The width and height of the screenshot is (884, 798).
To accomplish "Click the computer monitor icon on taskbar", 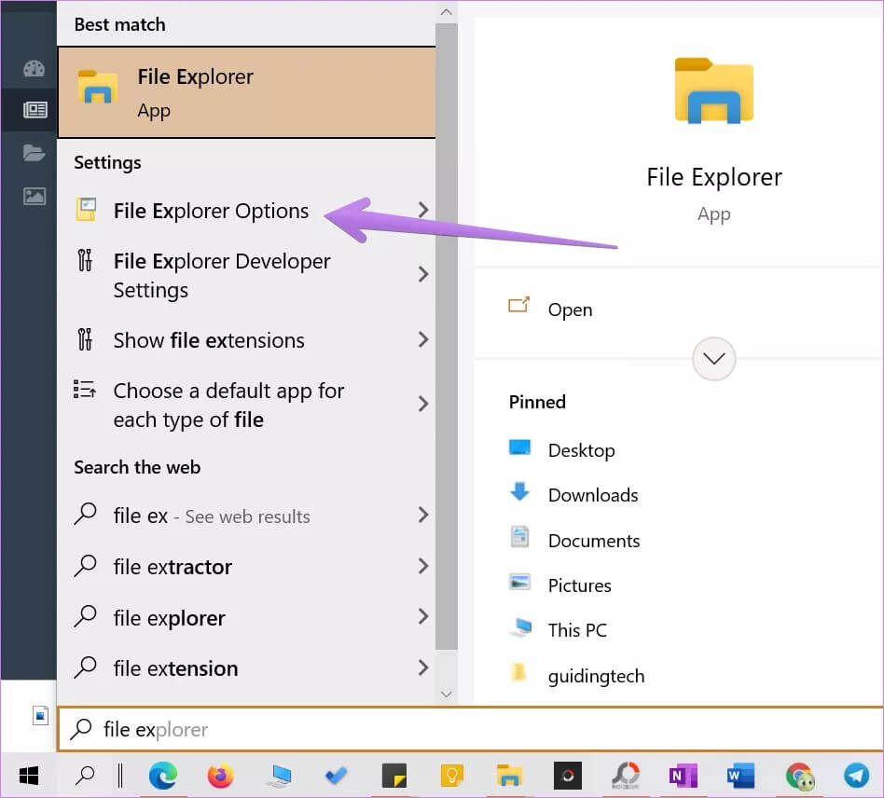I will click(279, 776).
